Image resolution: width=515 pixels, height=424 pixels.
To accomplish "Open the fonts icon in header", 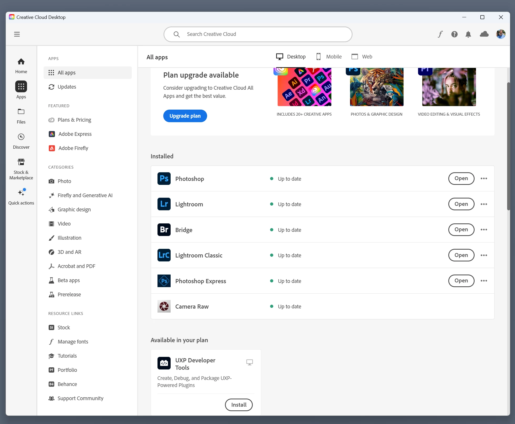I will pyautogui.click(x=440, y=34).
